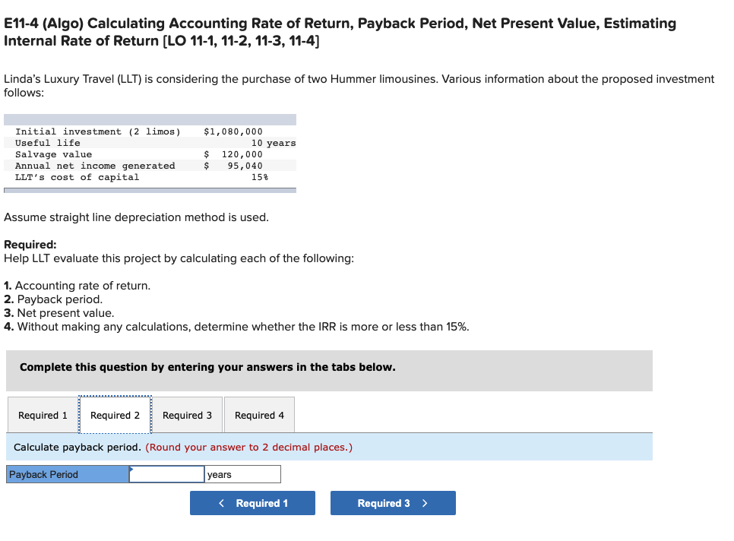Select the Initial investment row in the table
The height and width of the screenshot is (541, 734).
150,131
